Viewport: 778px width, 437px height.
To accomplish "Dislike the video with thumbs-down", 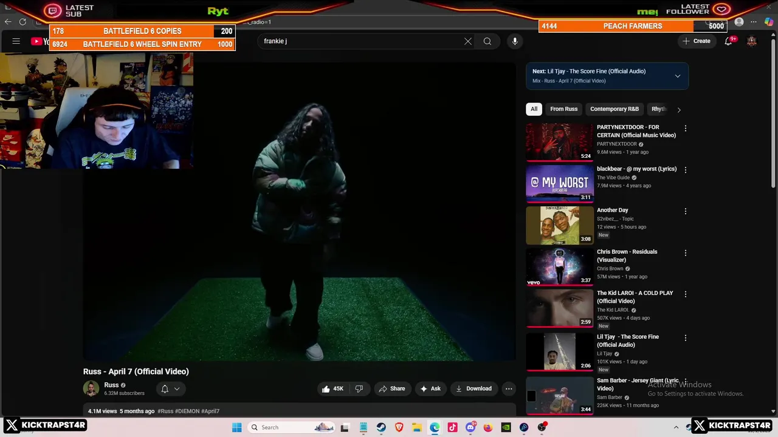I will pyautogui.click(x=359, y=388).
